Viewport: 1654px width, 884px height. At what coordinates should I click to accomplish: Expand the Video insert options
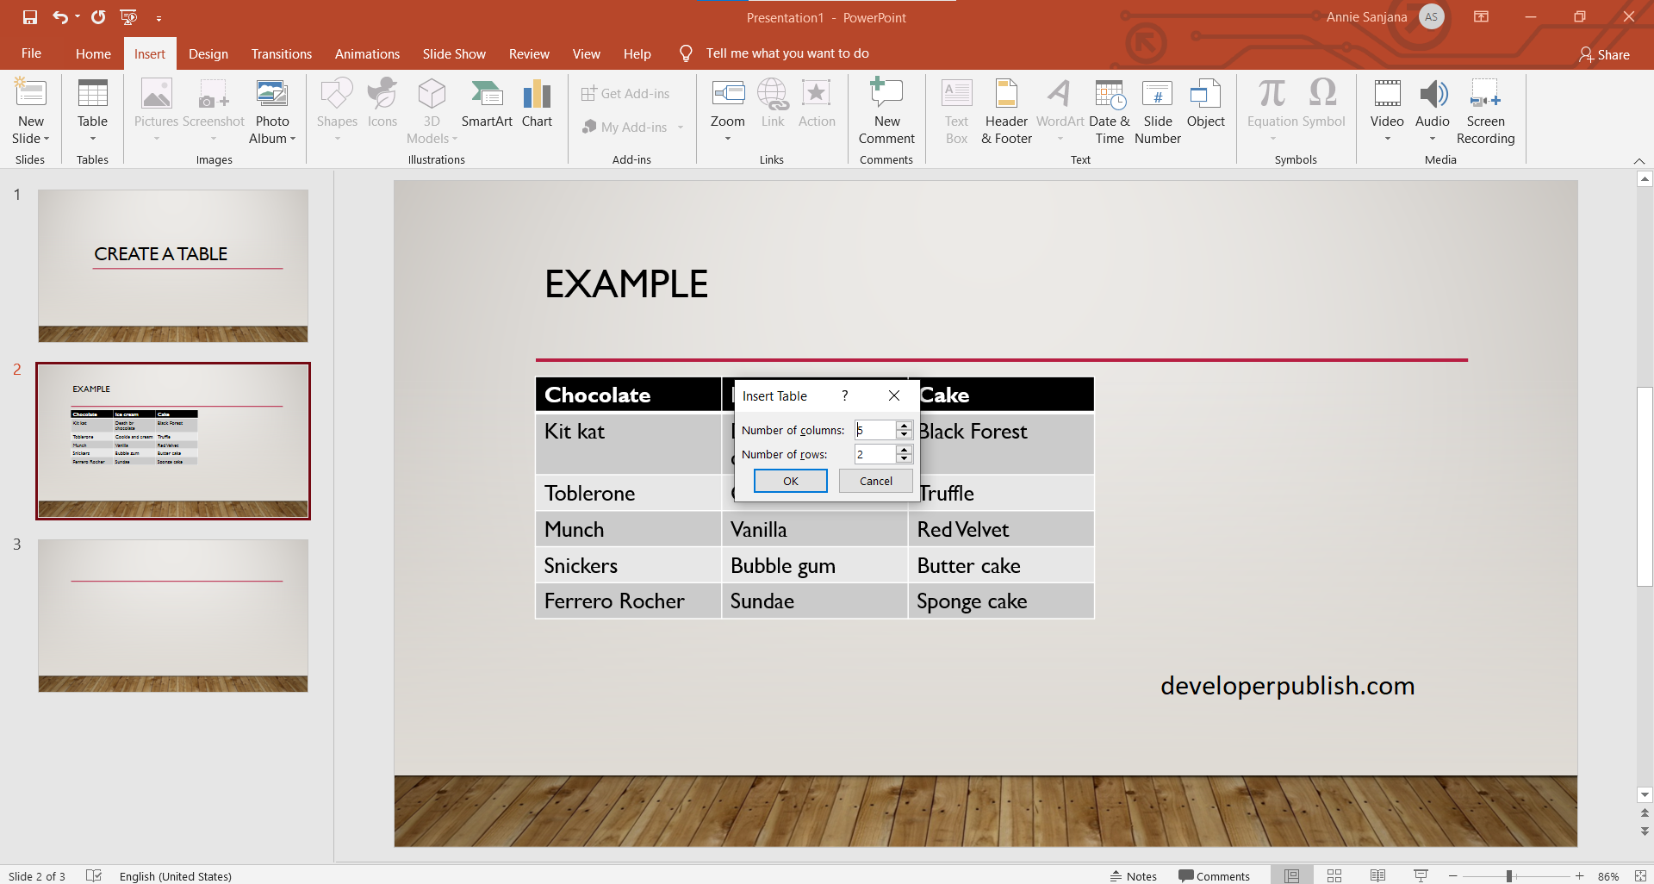(1387, 138)
